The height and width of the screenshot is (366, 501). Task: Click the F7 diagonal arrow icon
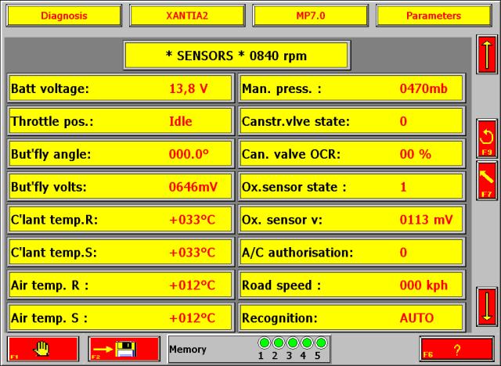click(x=487, y=181)
